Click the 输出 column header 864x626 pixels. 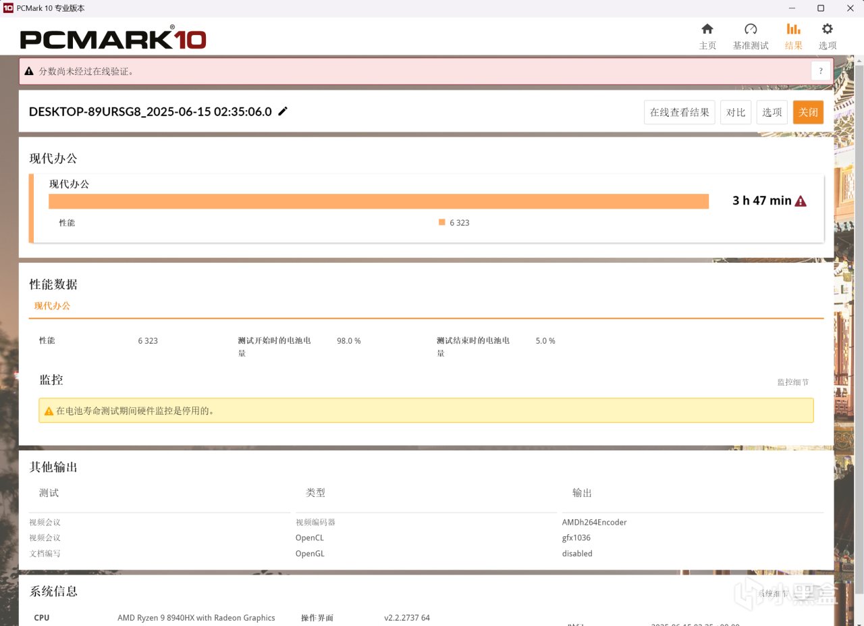click(x=582, y=493)
